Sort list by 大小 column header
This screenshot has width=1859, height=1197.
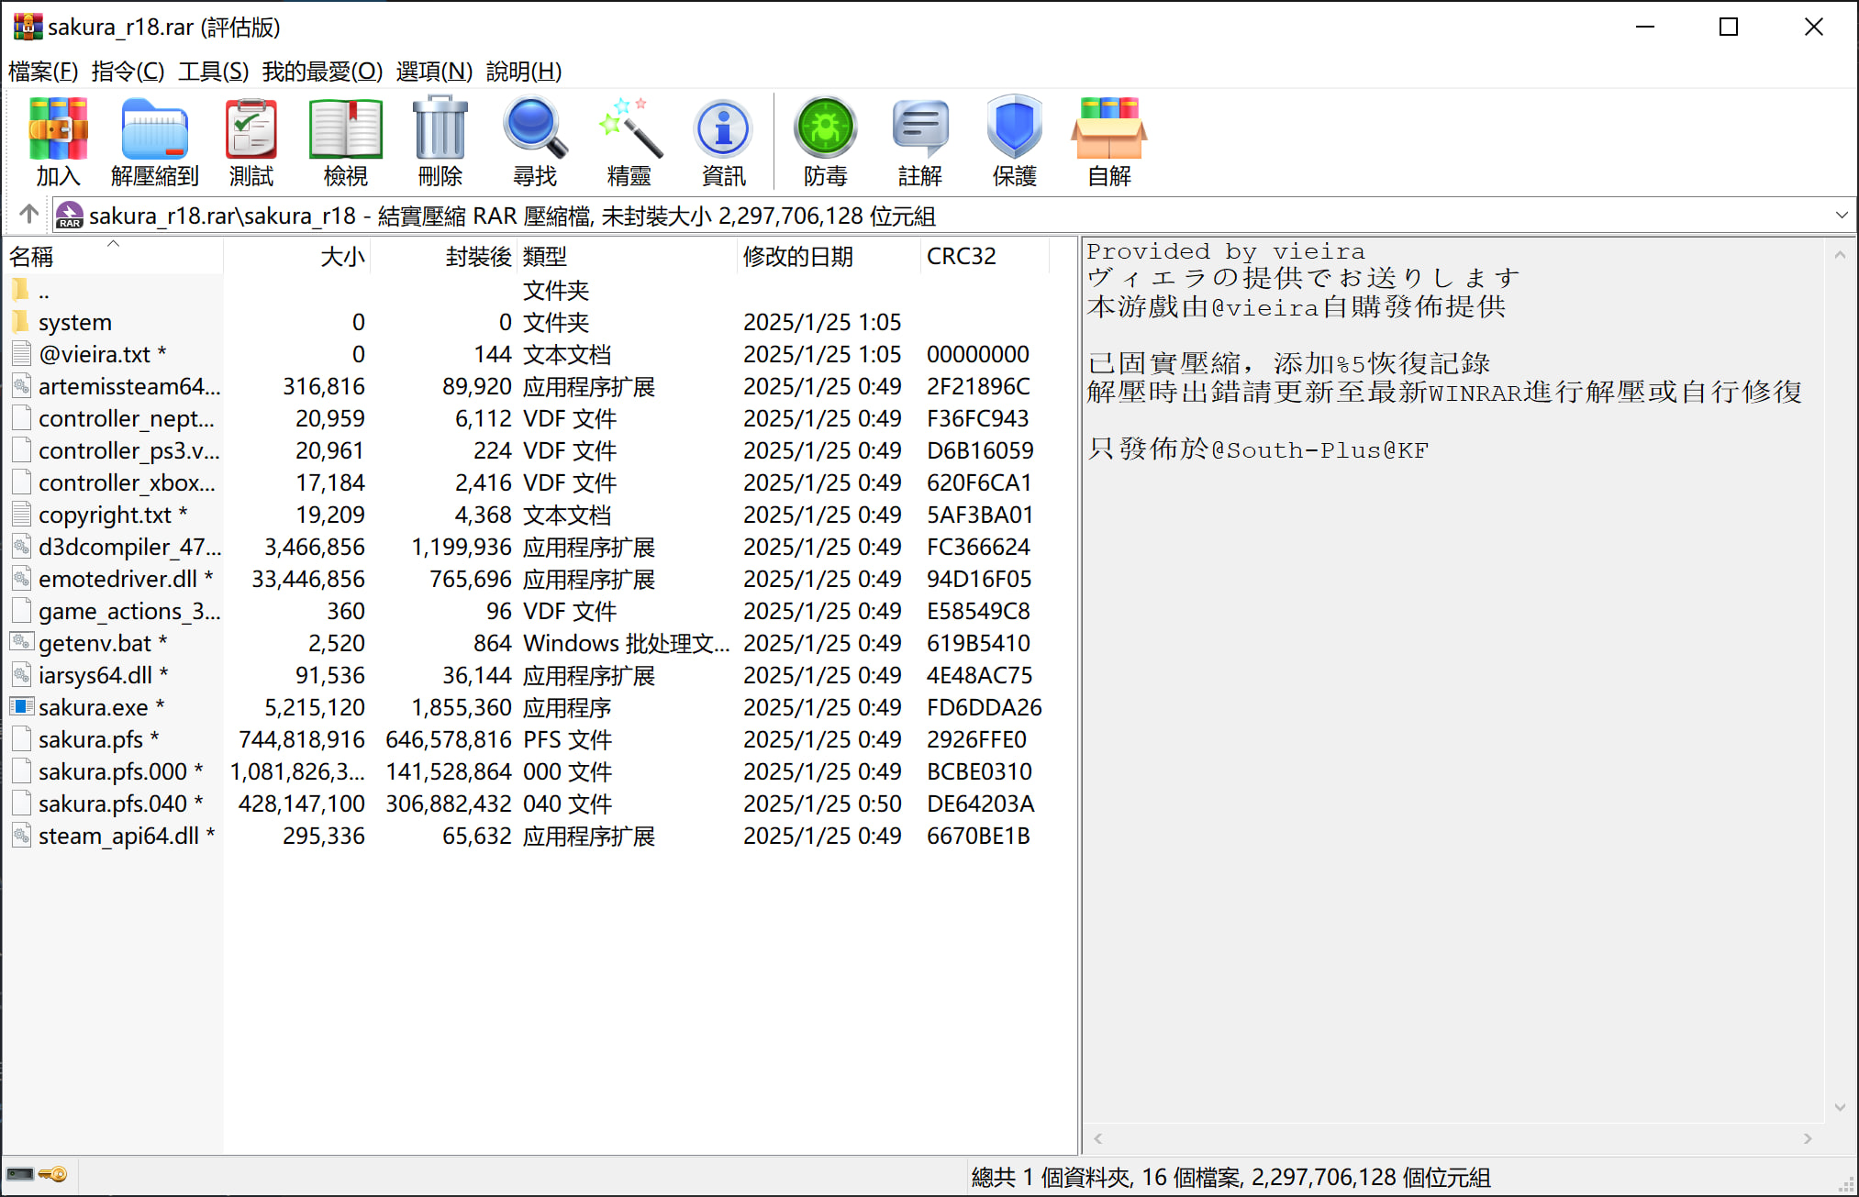[342, 257]
